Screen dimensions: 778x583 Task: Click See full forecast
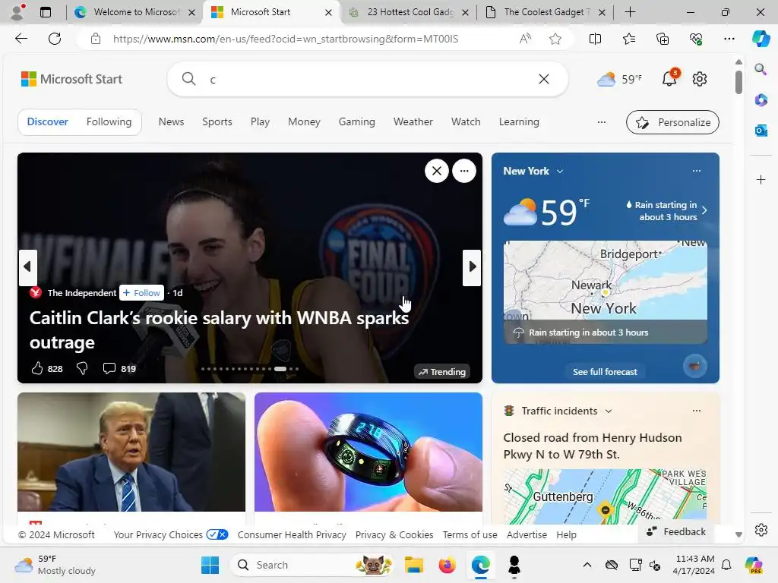pos(605,372)
